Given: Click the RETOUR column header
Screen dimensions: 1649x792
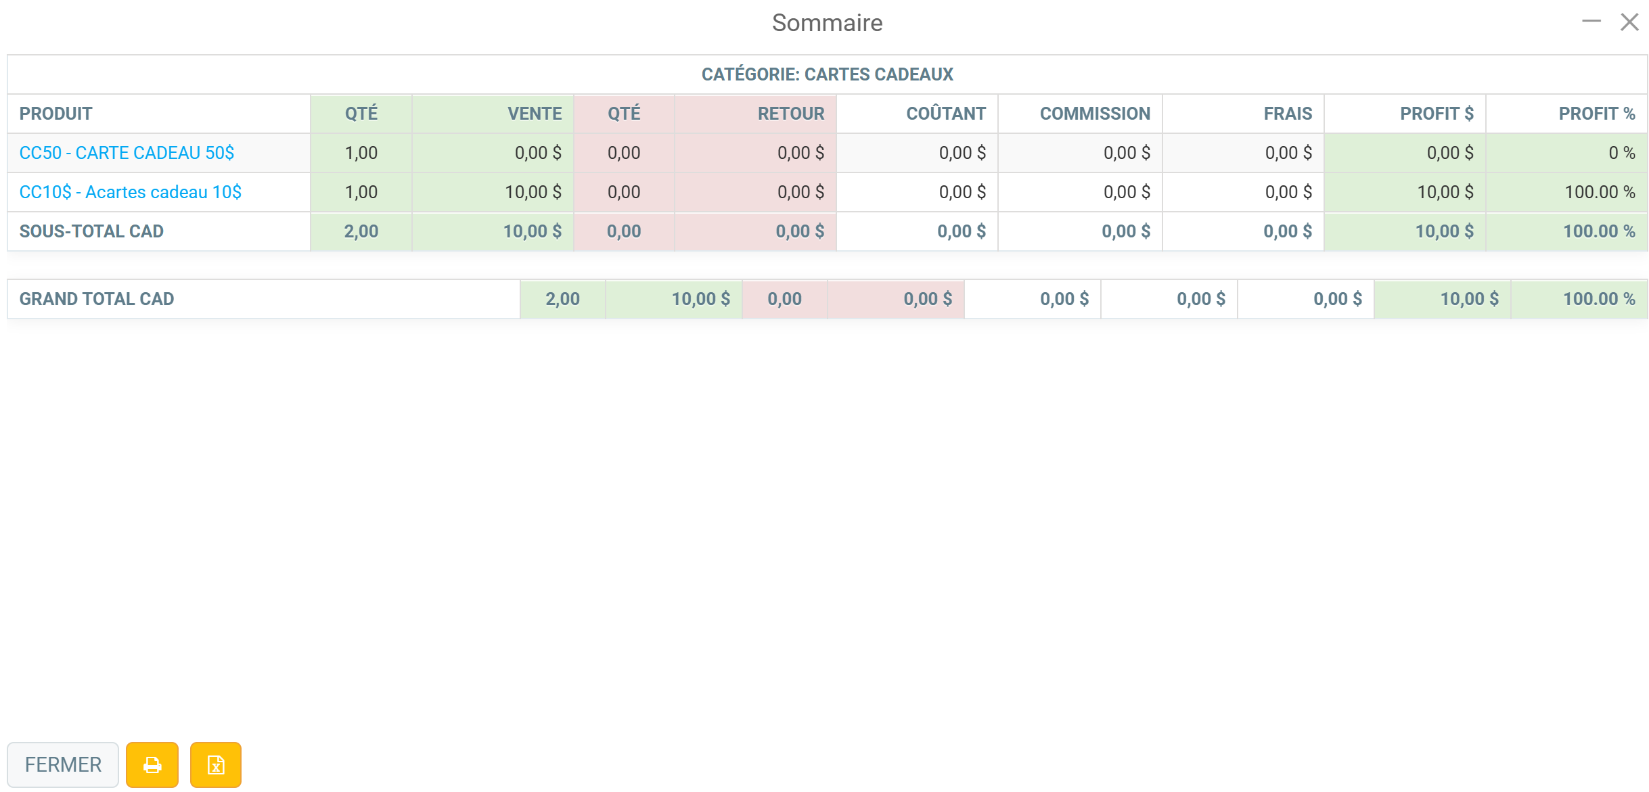Looking at the screenshot, I should tap(791, 114).
